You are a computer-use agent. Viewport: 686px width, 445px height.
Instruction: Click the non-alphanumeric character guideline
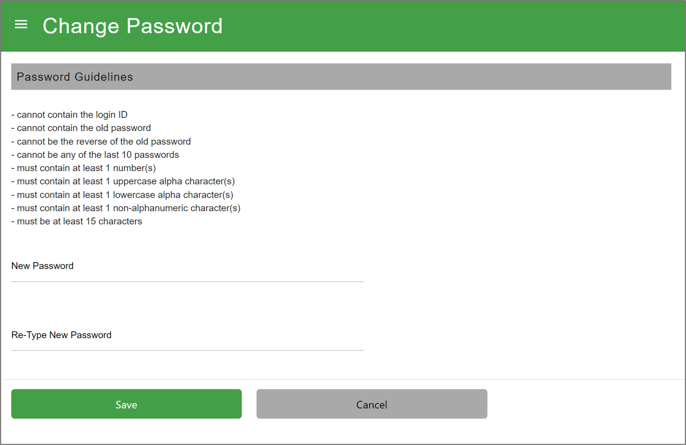[x=126, y=208]
